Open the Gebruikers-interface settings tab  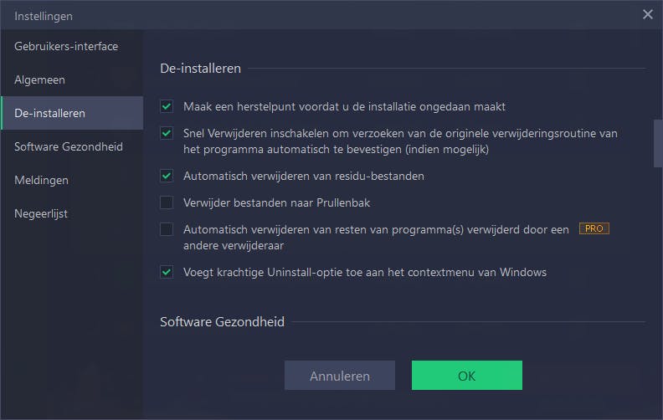pyautogui.click(x=66, y=46)
